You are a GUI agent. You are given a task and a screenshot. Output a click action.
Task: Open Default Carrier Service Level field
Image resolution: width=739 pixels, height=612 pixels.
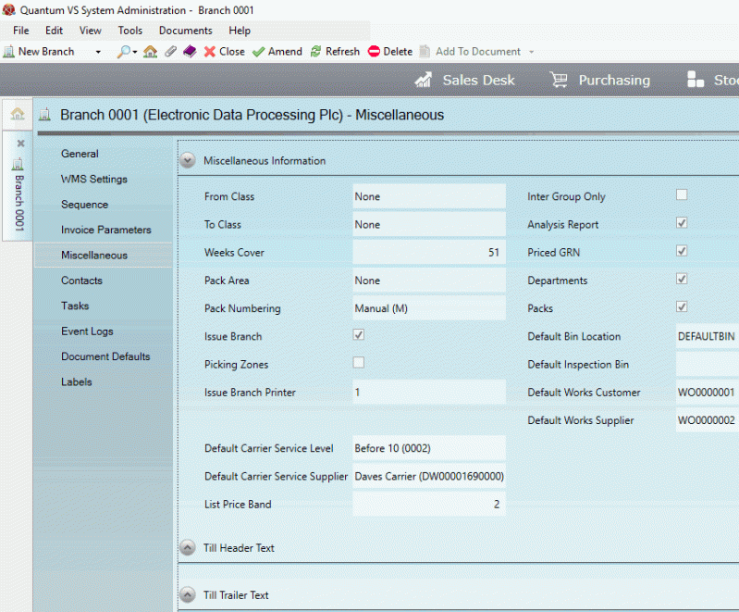click(x=429, y=448)
